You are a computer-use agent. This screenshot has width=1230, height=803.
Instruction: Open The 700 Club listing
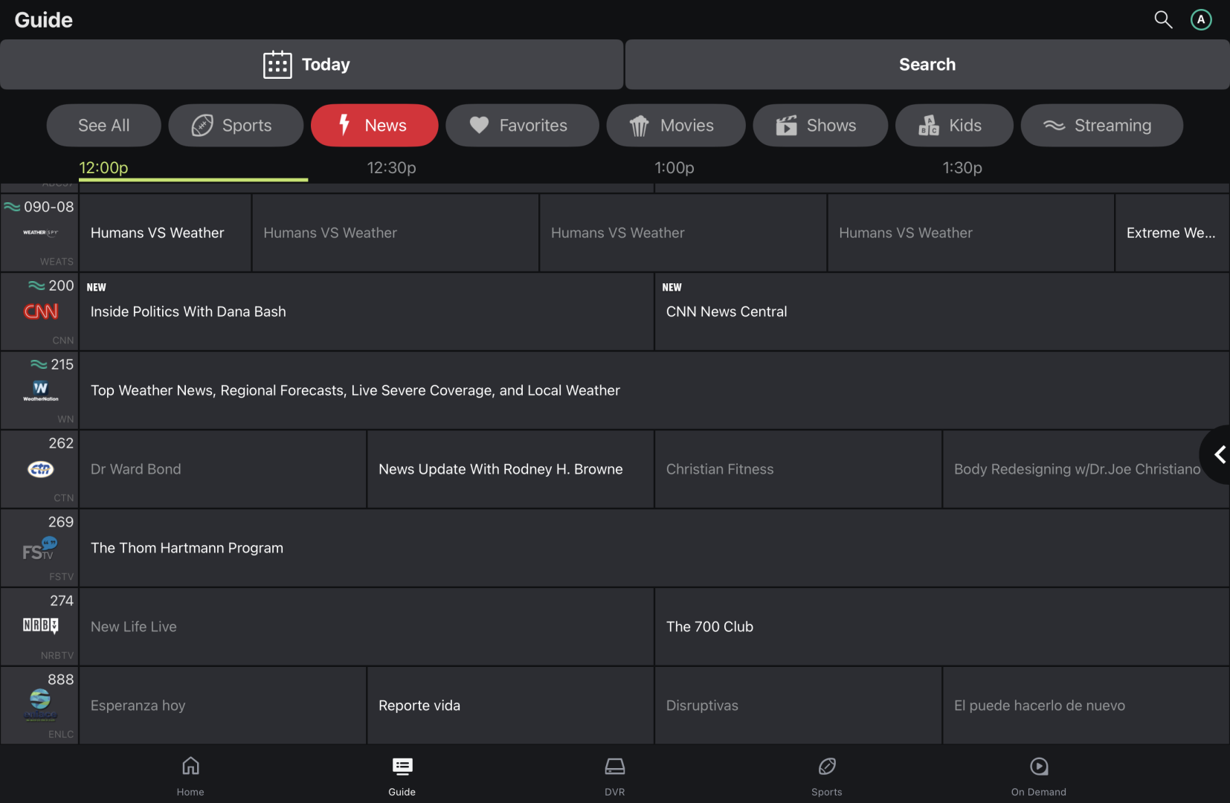point(941,627)
